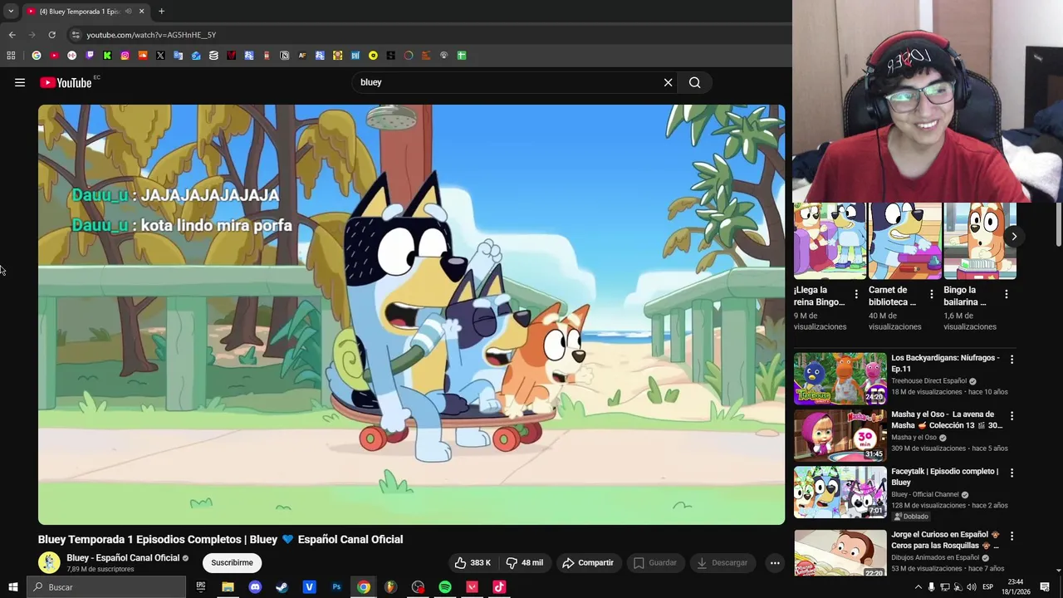Open options for ¡Llega la reina Bingo video
This screenshot has width=1063, height=598.
point(856,294)
